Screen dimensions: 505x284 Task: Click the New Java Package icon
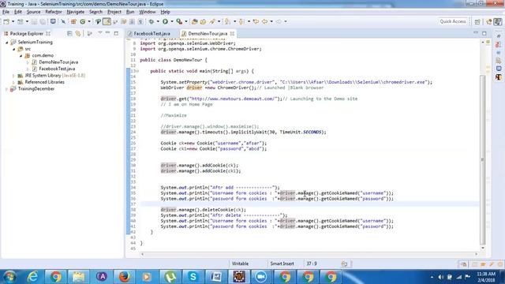click(73, 21)
